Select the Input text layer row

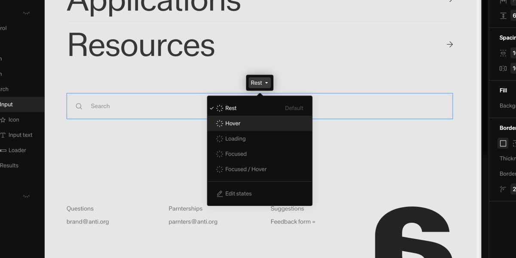[22, 135]
